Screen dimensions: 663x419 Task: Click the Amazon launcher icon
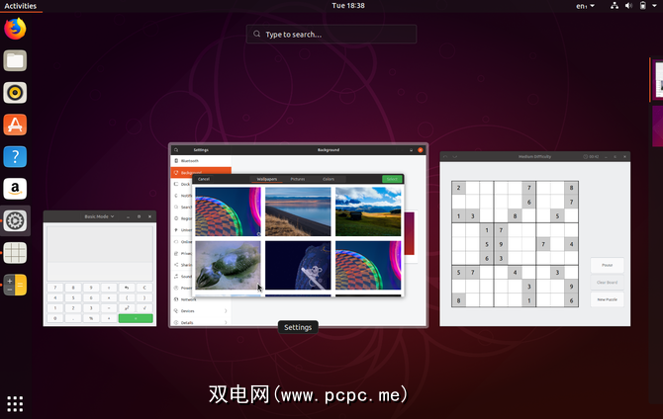coord(15,188)
